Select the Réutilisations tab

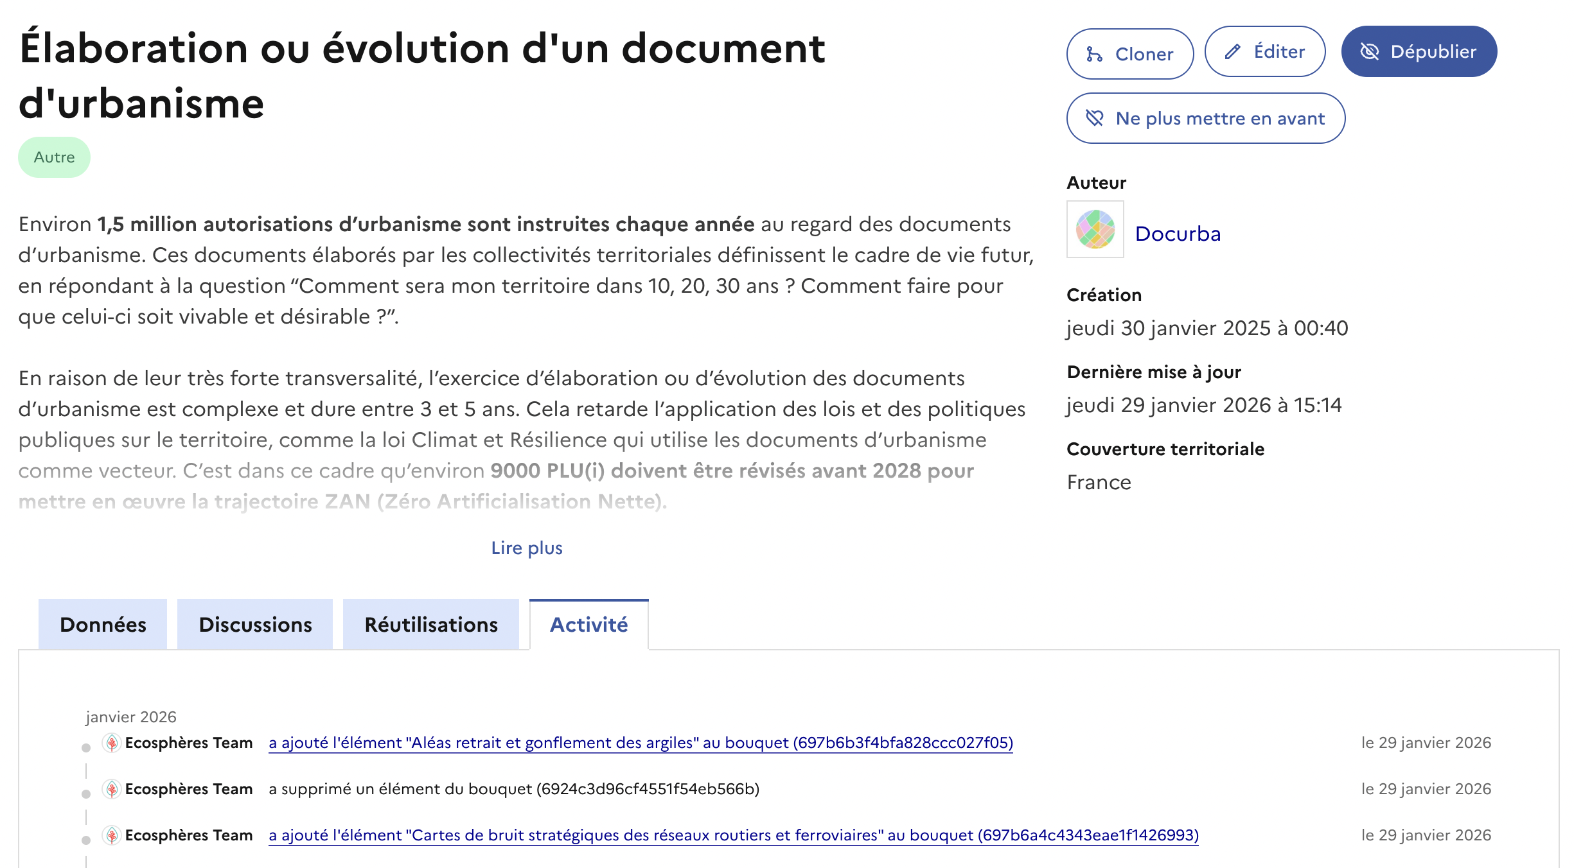(431, 625)
